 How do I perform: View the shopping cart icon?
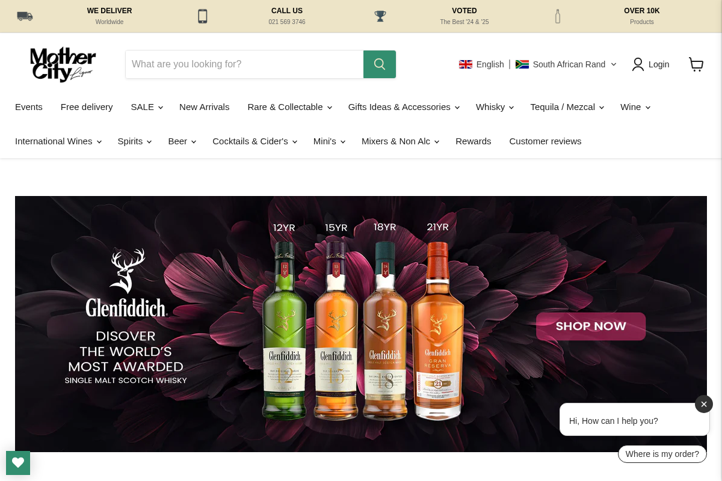coord(696,64)
